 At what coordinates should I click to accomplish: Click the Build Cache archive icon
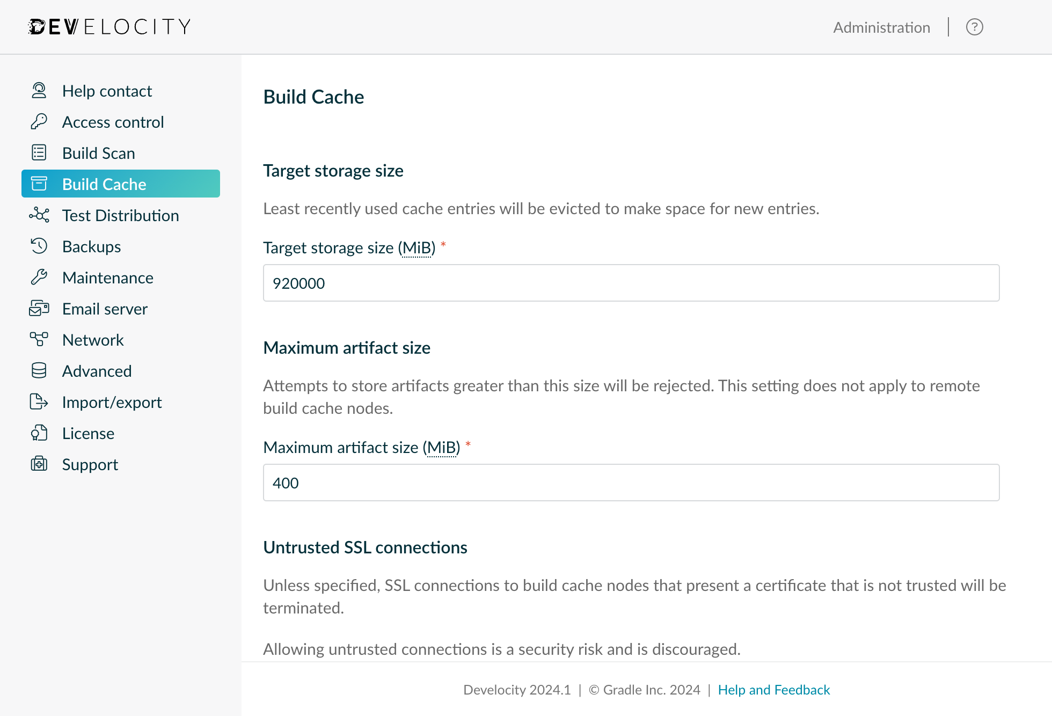click(39, 184)
